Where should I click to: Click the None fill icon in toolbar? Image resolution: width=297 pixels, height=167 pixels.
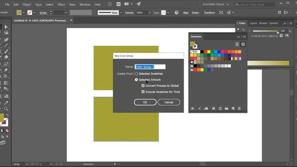(7, 131)
